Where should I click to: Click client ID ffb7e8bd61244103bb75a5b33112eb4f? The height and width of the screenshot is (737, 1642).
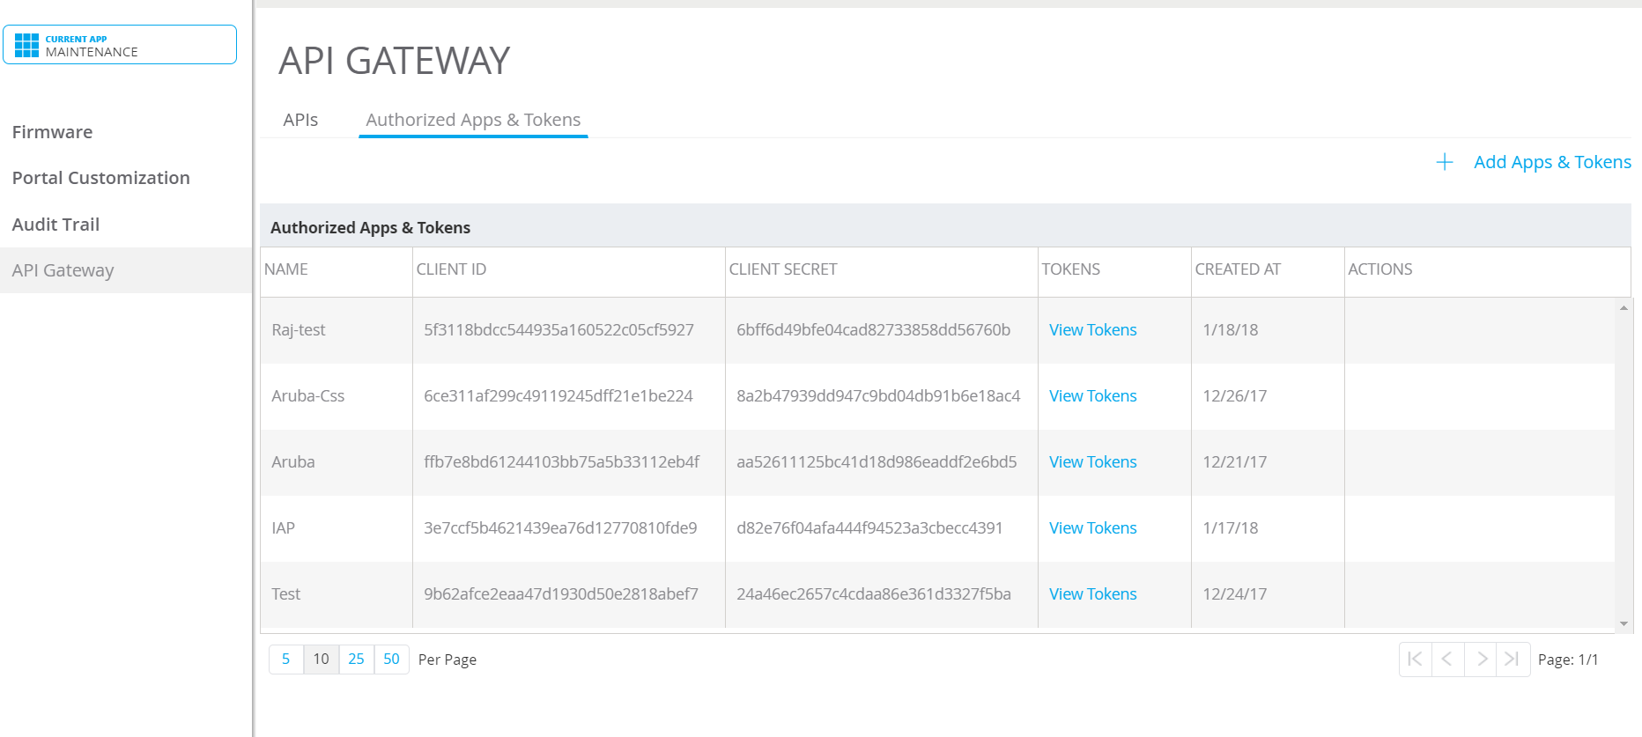[x=561, y=462]
